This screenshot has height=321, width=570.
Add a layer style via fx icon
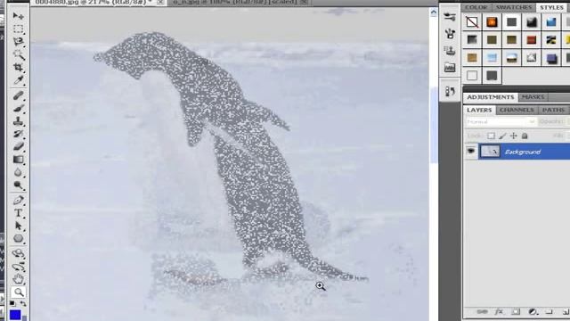coord(499,312)
